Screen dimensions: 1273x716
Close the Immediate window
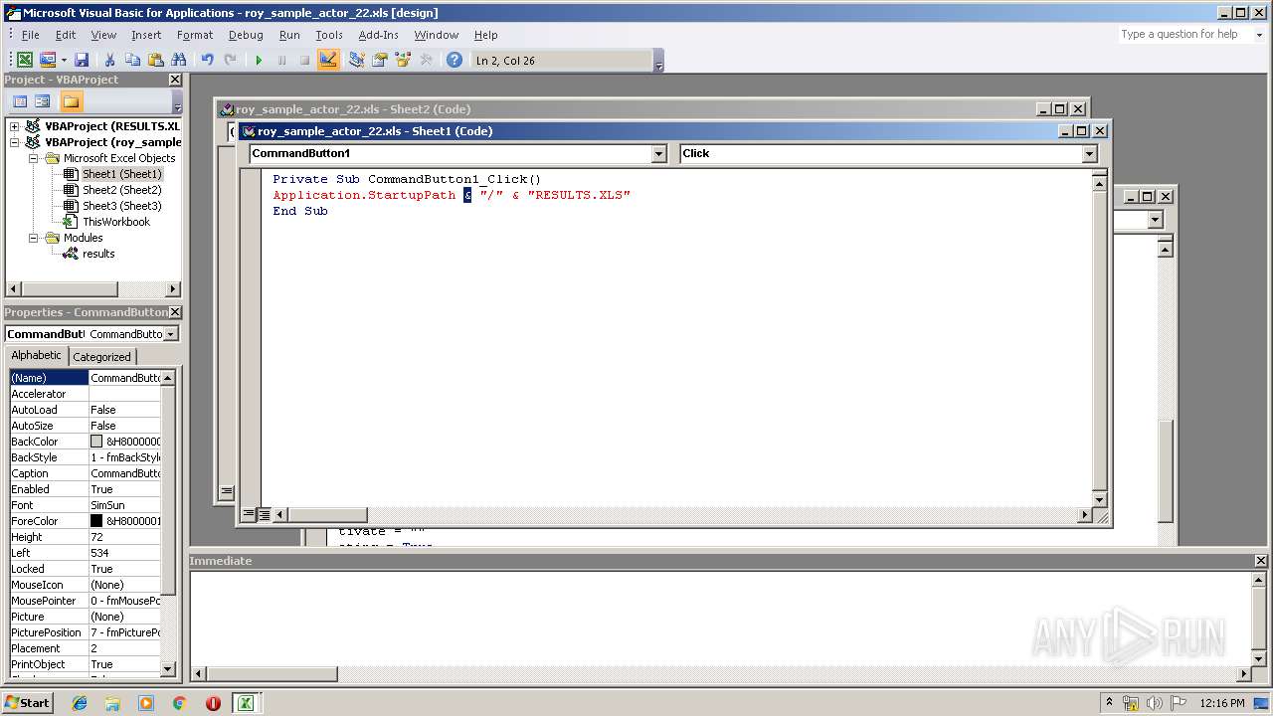point(1261,561)
